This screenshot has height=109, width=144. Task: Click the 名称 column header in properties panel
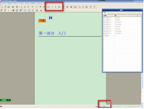[x=109, y=15]
